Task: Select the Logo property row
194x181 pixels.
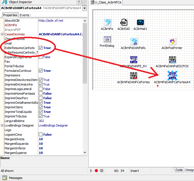Action: pyautogui.click(x=43, y=130)
